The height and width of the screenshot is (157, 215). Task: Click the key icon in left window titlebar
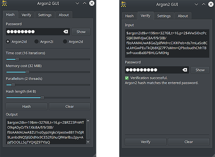click(4, 3)
